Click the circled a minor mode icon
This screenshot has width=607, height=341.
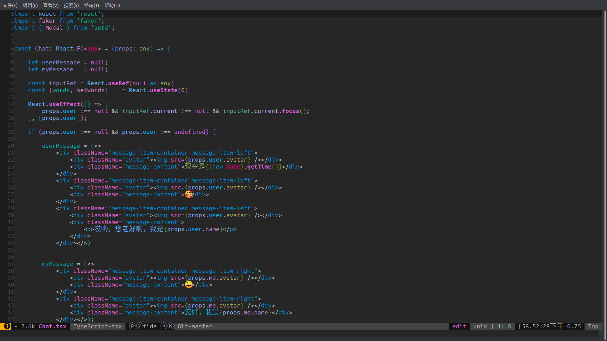tap(164, 326)
